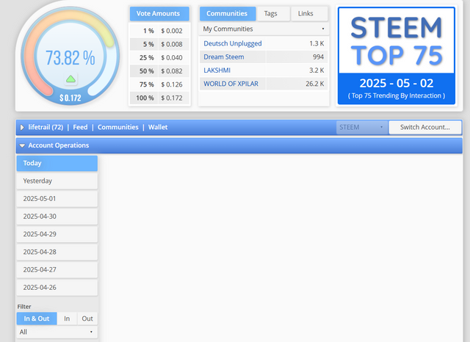Select the 2025-05-01 date entry
Viewport: 470px width, 342px height.
pyautogui.click(x=57, y=199)
